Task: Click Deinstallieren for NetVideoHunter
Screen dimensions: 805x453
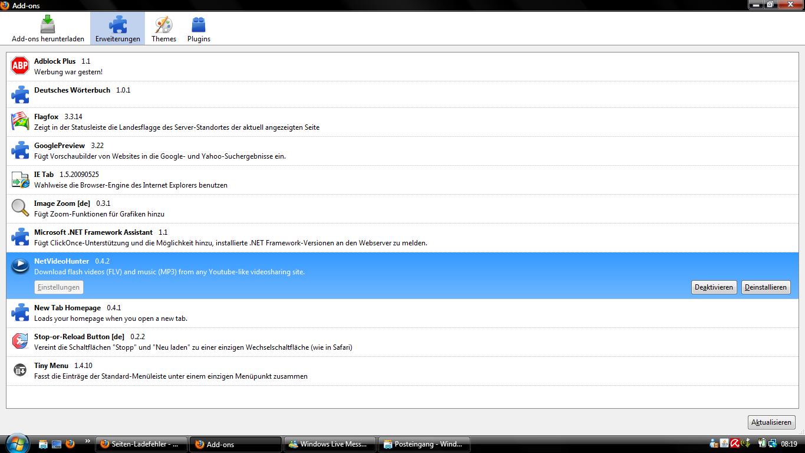Action: coord(766,287)
